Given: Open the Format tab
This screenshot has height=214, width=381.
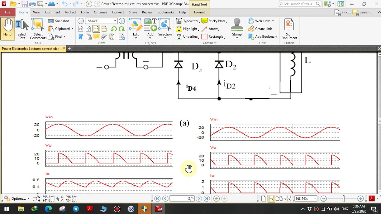Looking at the screenshot, I should coord(199,12).
